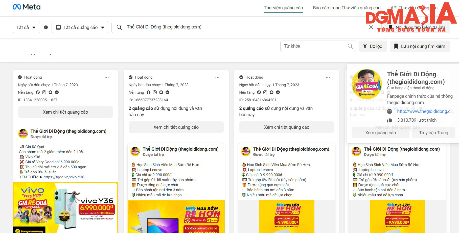The width and height of the screenshot is (459, 233).
Task: Click Facebook platform icon on ad 258104818864201
Action: pyautogui.click(x=259, y=92)
